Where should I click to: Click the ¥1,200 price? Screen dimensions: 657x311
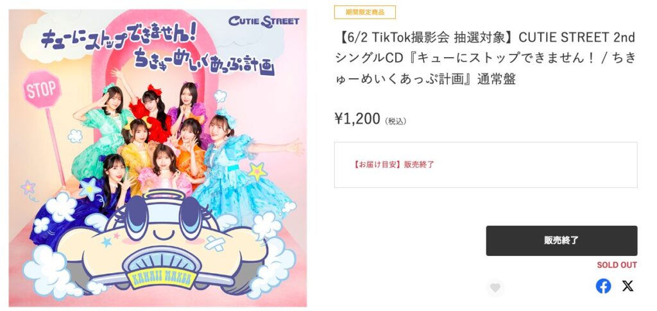click(x=357, y=119)
